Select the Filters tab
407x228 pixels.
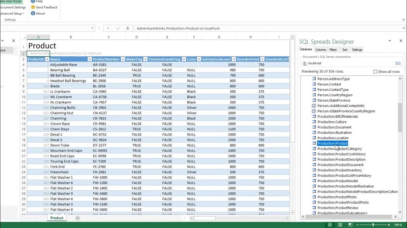[x=333, y=49]
